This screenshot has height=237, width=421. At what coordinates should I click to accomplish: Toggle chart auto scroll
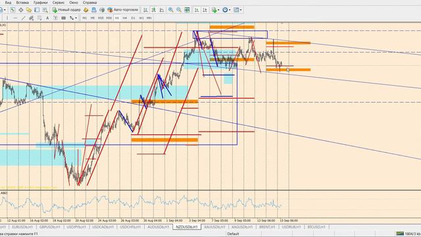197,10
